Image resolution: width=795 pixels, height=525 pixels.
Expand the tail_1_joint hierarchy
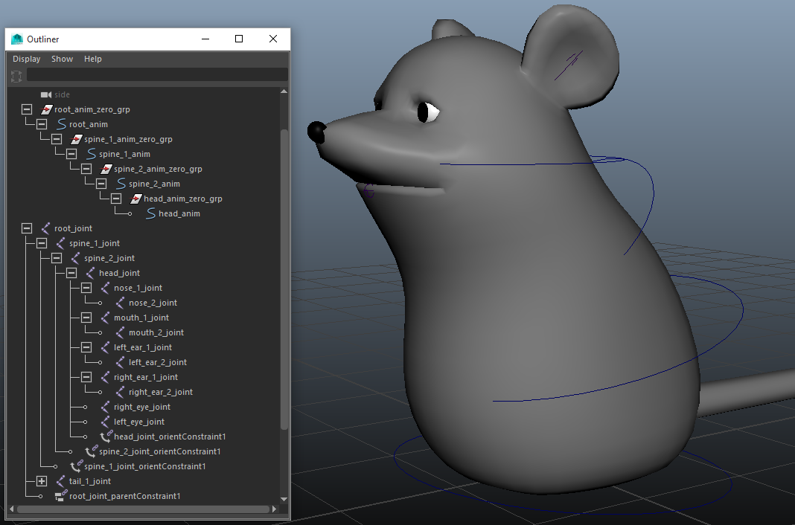pos(42,481)
